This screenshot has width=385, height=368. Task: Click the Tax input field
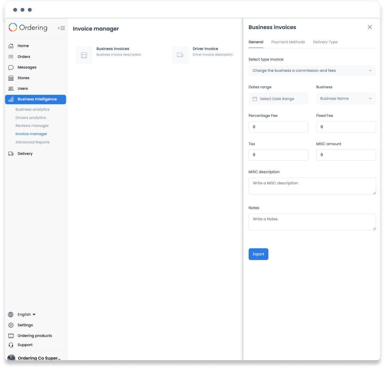tap(278, 155)
